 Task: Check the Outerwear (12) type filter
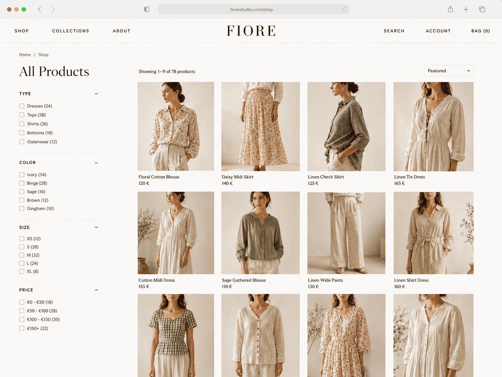[x=22, y=142]
